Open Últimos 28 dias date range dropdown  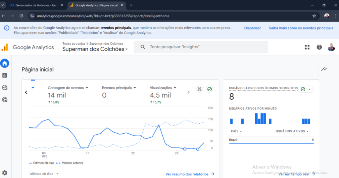pos(44,174)
